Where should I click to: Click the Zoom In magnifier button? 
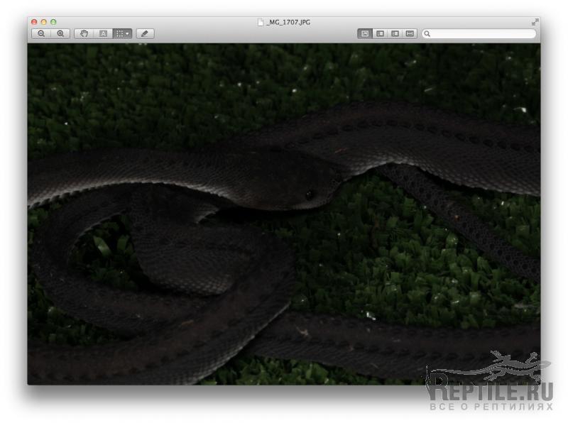[x=60, y=33]
